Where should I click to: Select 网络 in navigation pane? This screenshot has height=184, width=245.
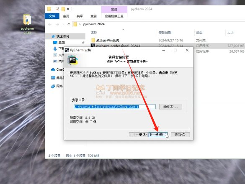[59, 86]
